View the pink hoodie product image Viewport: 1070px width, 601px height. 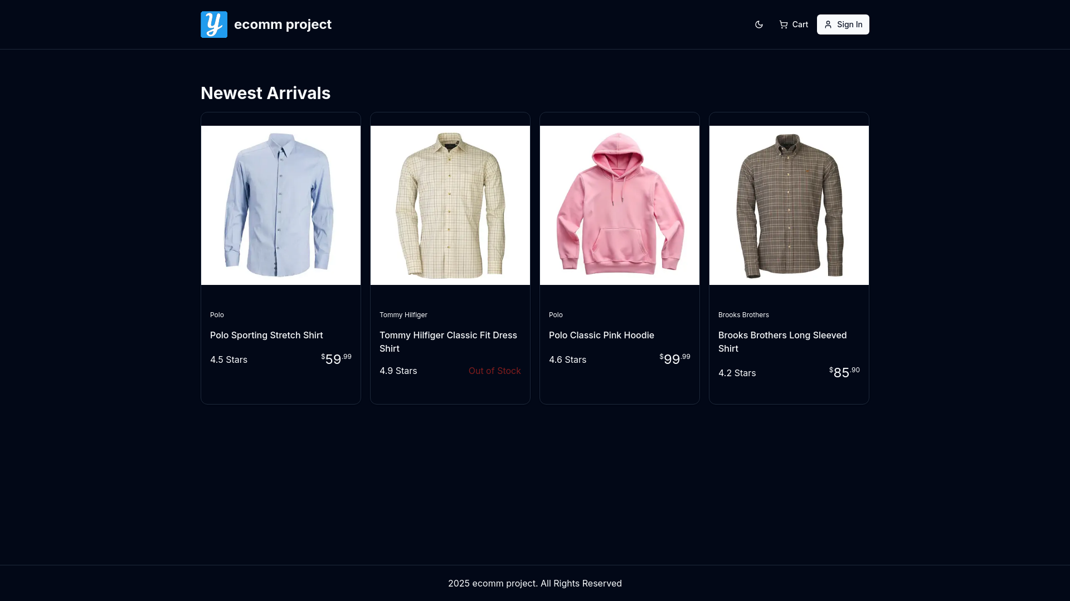click(620, 205)
